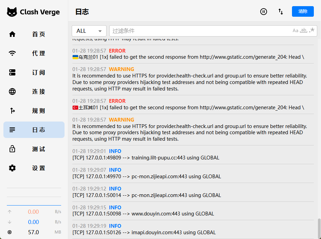Image resolution: width=321 pixels, height=239 pixels.
Task: Open the ALL log level dropdown
Action: click(89, 31)
